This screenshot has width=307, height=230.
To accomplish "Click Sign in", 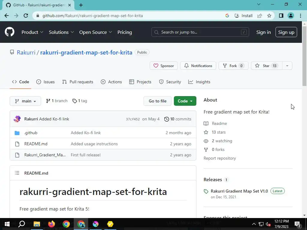I will [264, 32].
